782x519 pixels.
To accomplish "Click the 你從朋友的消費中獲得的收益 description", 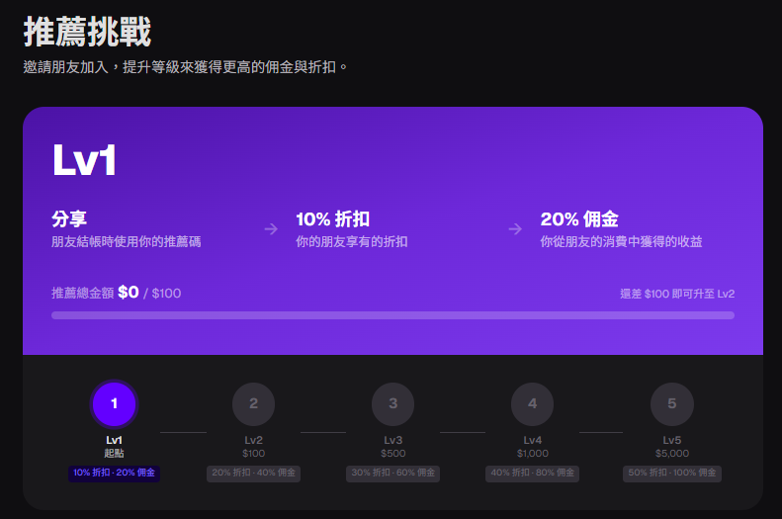I will pyautogui.click(x=621, y=242).
